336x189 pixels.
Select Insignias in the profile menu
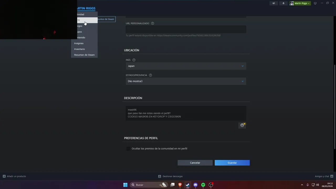[84, 43]
